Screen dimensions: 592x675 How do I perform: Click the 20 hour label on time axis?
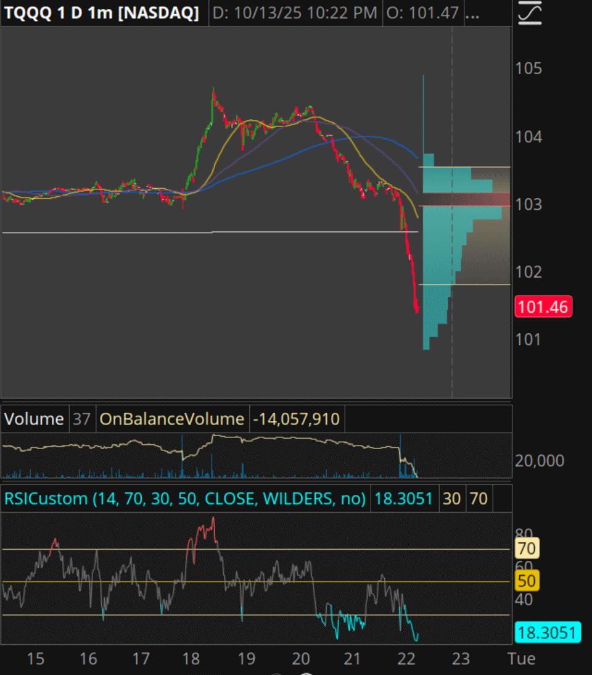coord(301,658)
